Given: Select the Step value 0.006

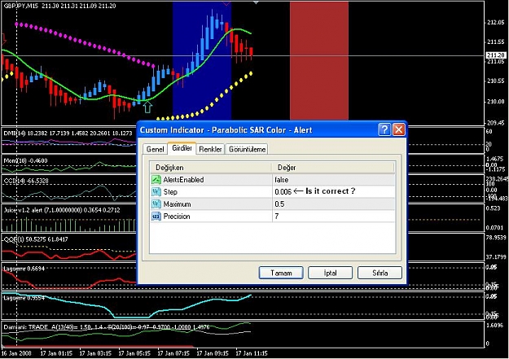Looking at the screenshot, I should [x=283, y=192].
